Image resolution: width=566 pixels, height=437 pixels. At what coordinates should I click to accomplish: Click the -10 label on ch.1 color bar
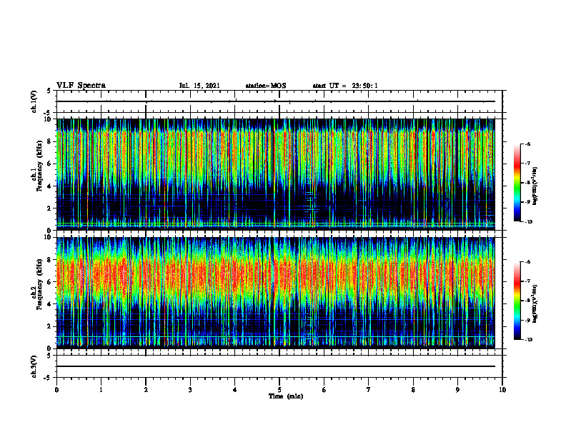point(529,222)
